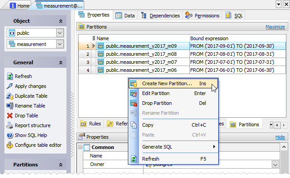The width and height of the screenshot is (290, 178).
Task: Click the Refresh icon in General panel
Action: coord(10,76)
